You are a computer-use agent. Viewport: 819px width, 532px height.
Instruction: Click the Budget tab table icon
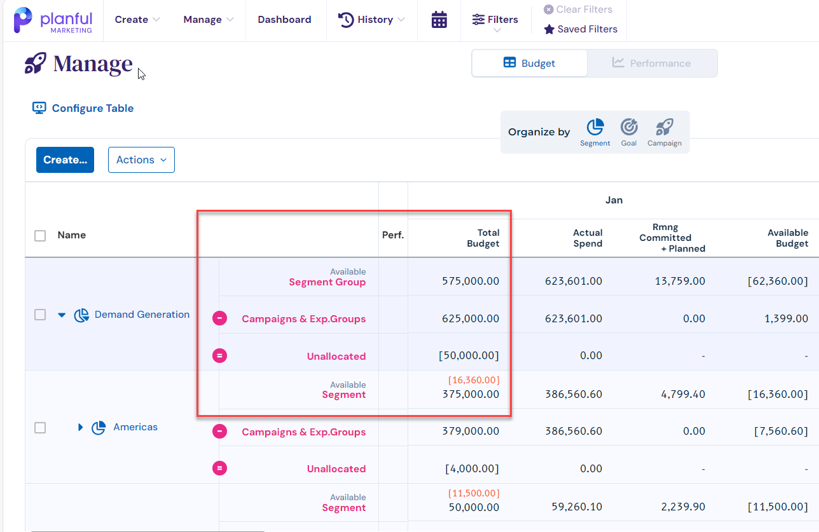(x=509, y=63)
